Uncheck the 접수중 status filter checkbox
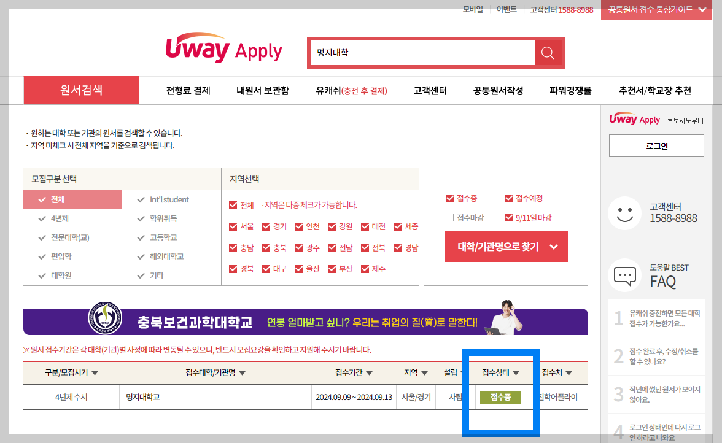The width and height of the screenshot is (722, 443). 450,198
